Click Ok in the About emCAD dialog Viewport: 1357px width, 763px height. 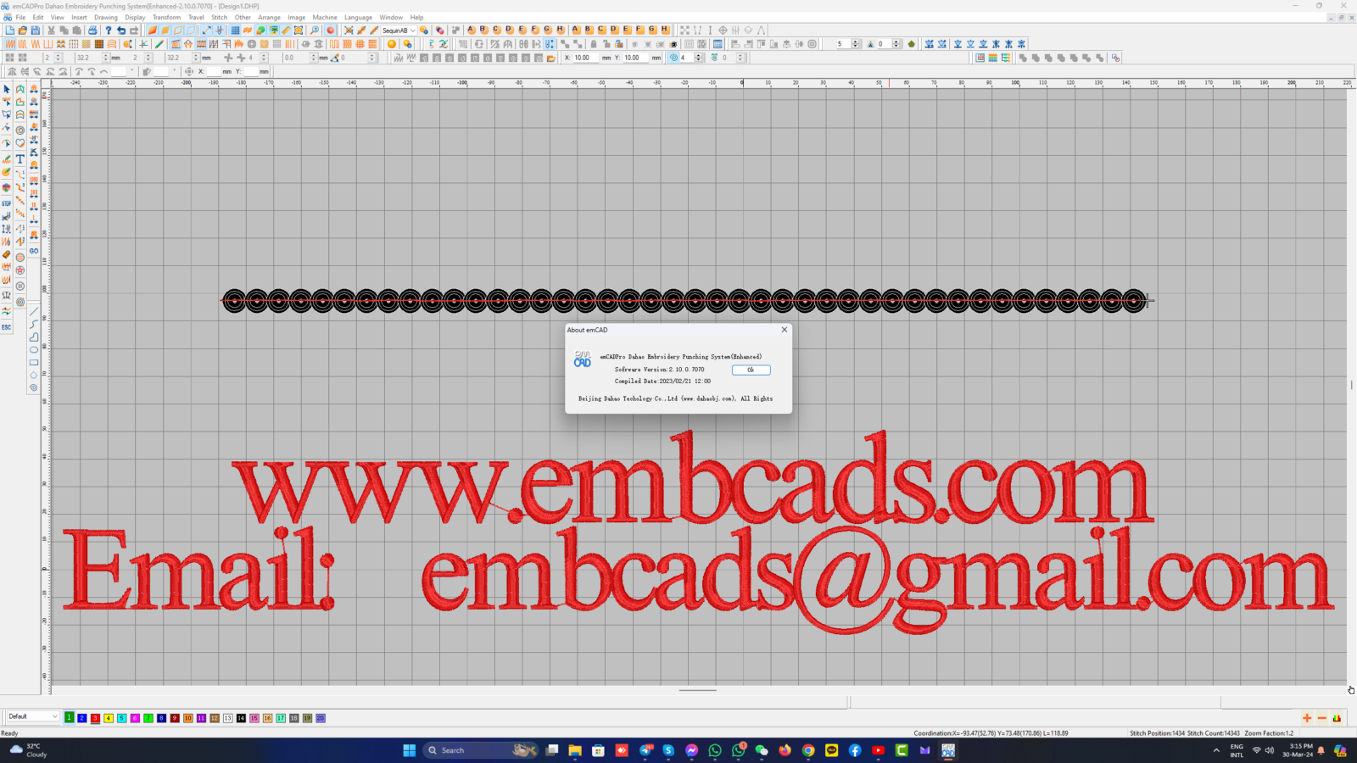[750, 370]
